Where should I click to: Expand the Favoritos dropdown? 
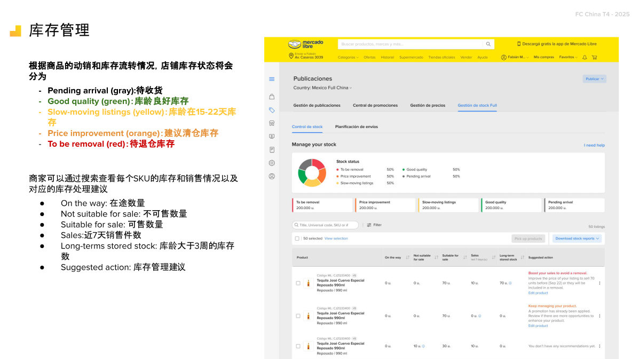tap(568, 57)
